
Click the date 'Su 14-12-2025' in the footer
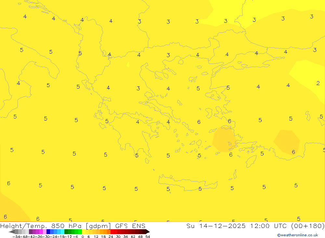[216, 226]
